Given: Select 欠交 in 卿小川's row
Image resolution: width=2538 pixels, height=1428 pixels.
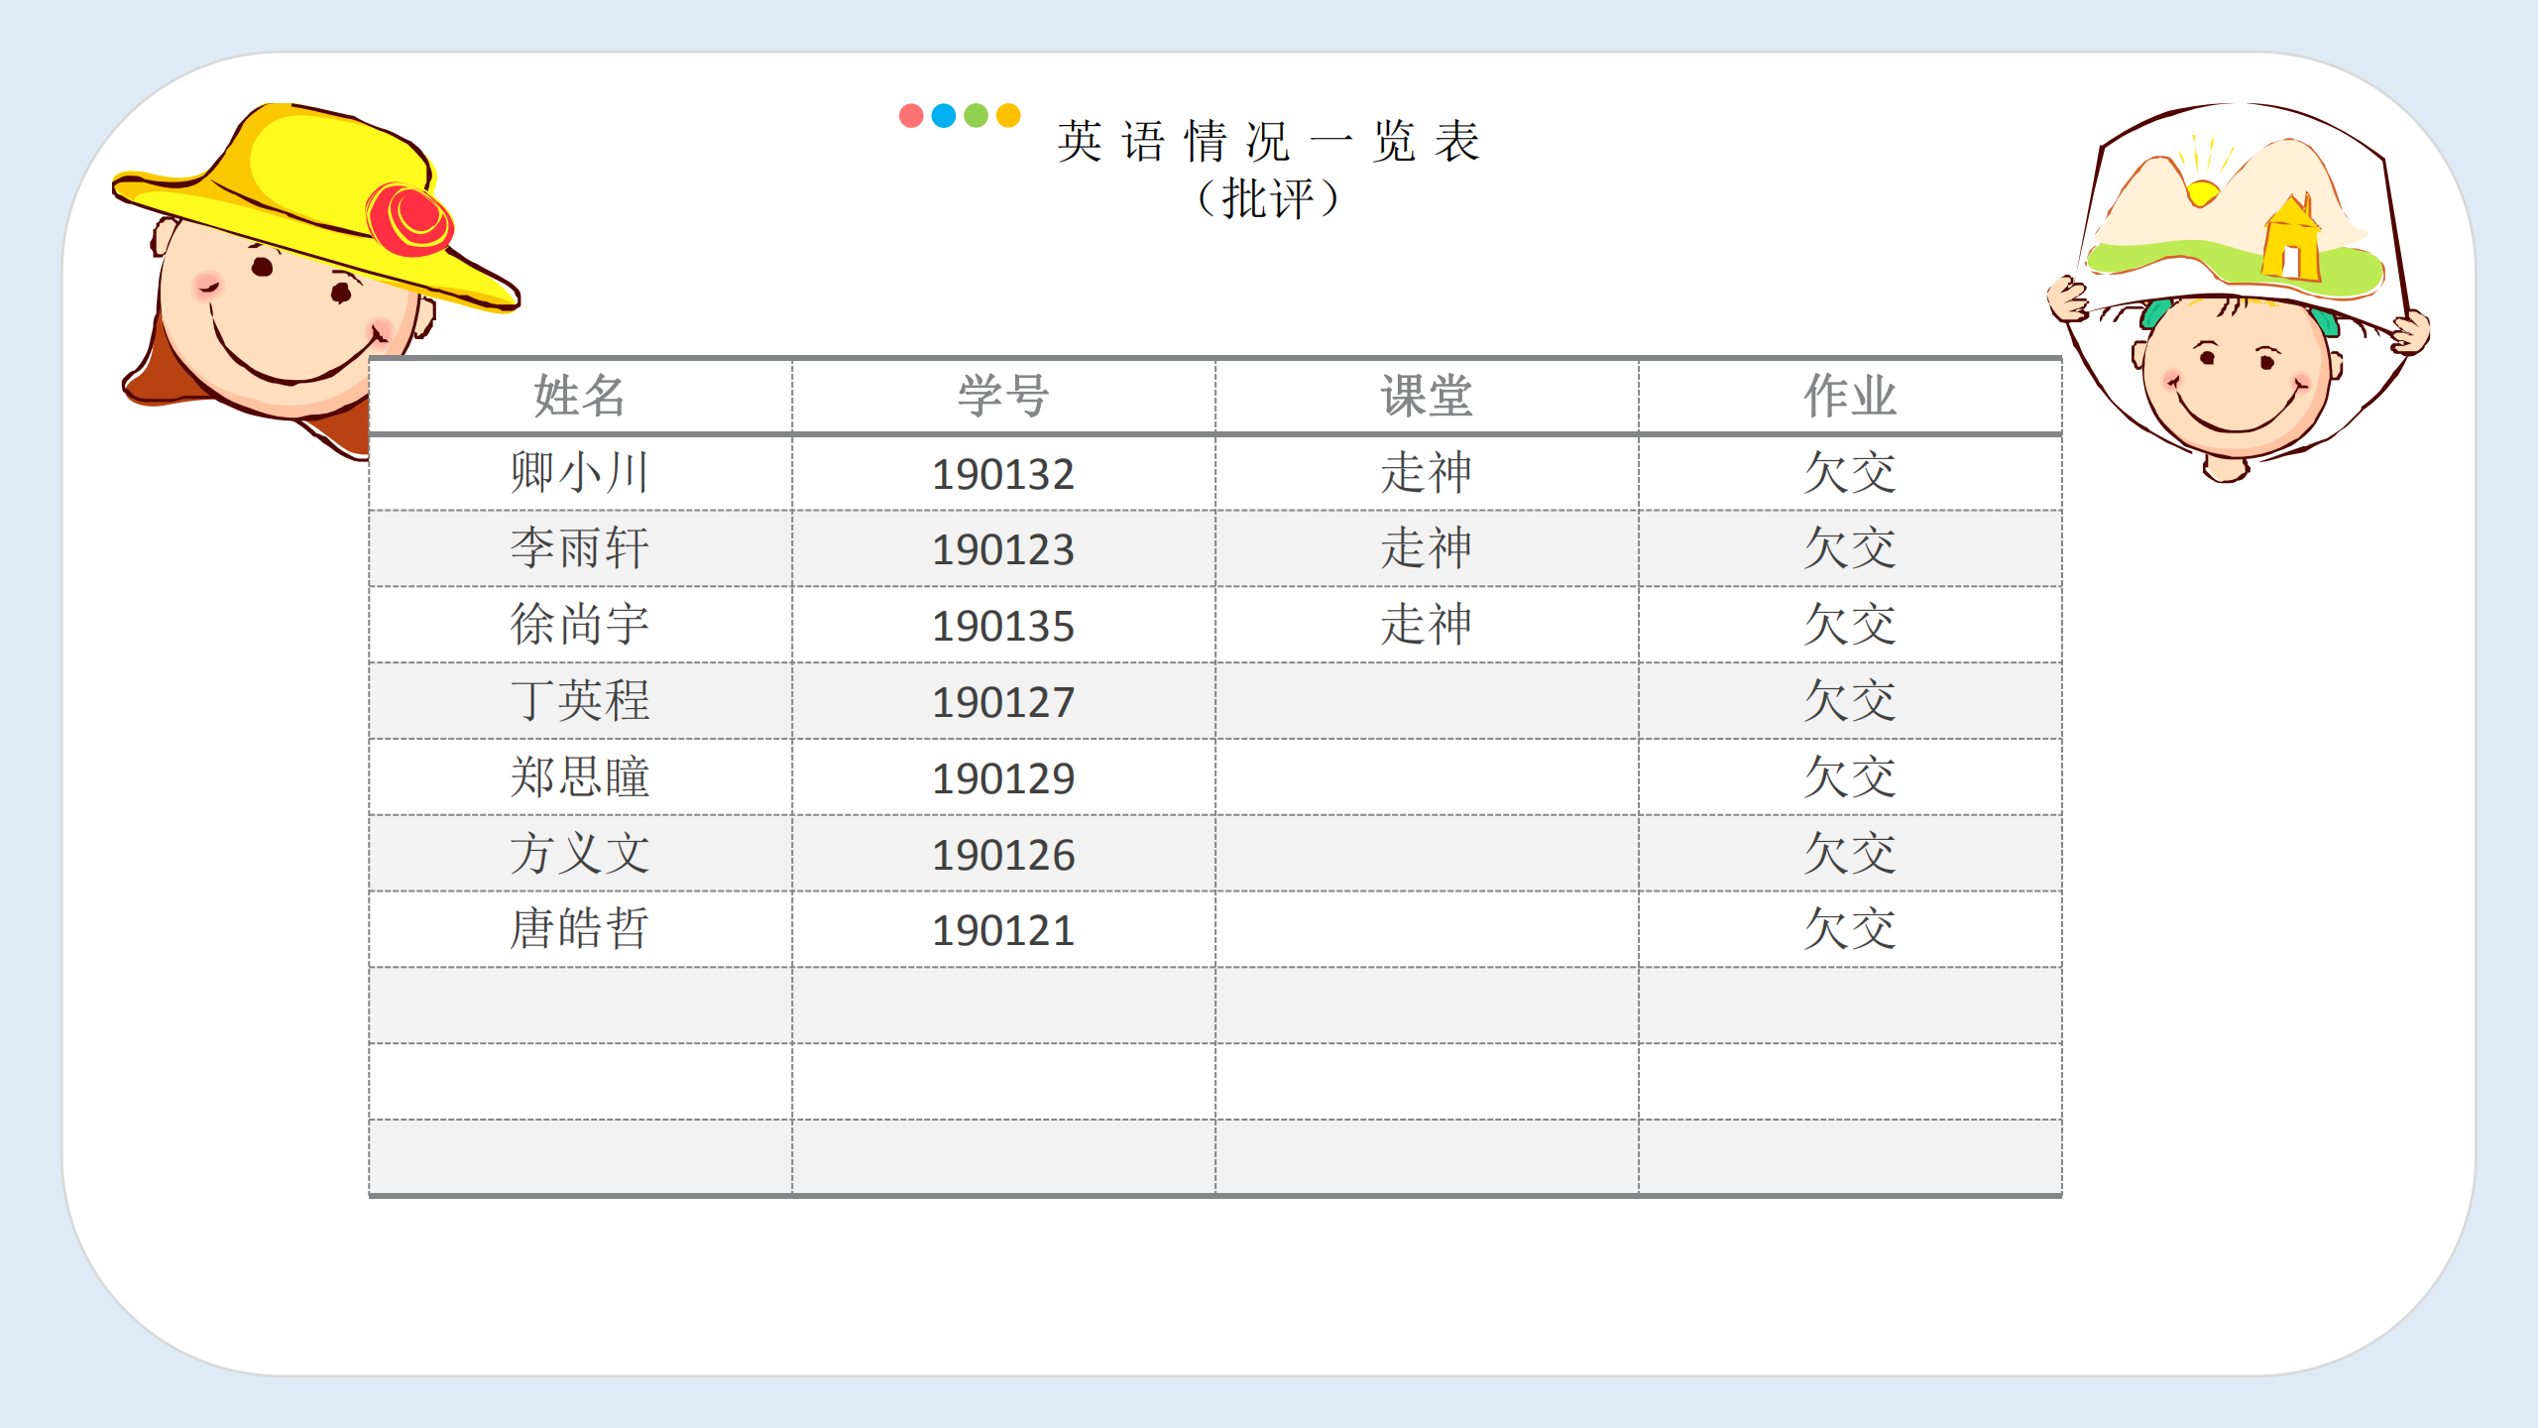Looking at the screenshot, I should point(1850,472).
